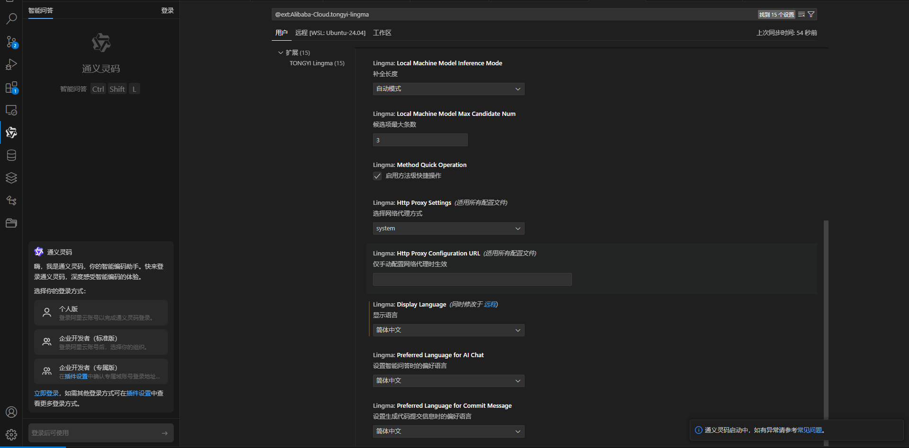Open the Remote Explorer view

(x=11, y=110)
